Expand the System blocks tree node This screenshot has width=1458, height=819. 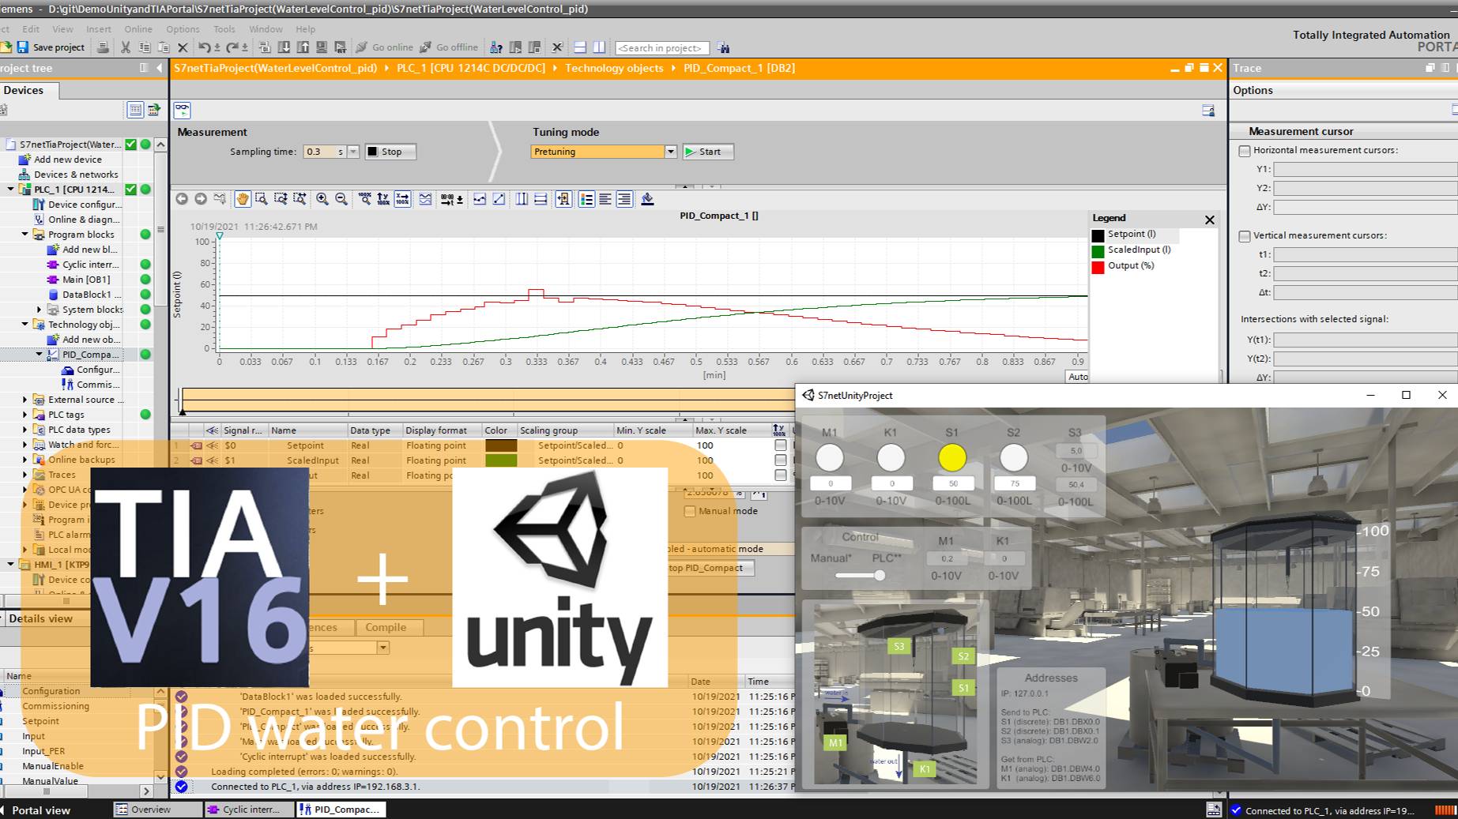39,310
